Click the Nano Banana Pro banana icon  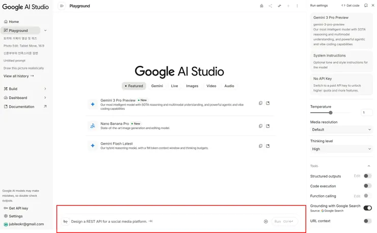[93, 125]
